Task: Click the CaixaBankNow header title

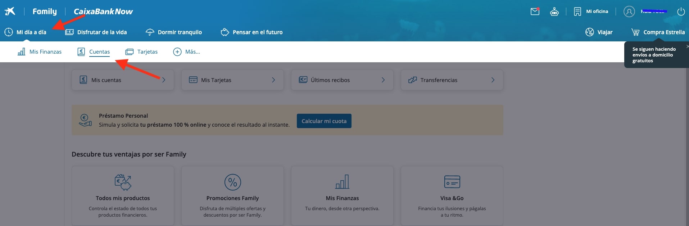Action: pos(103,12)
